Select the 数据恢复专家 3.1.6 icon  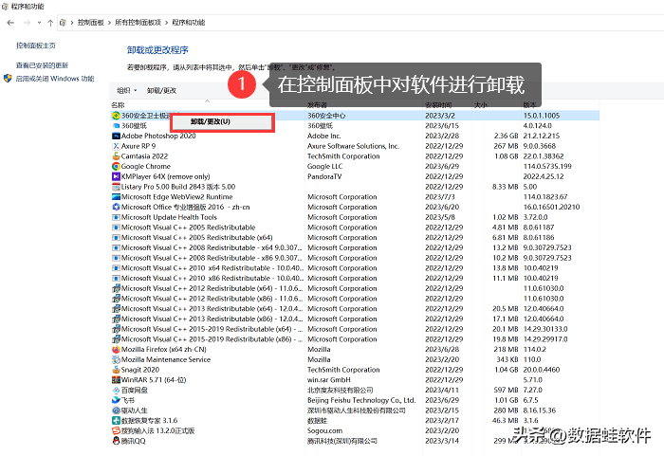116,420
